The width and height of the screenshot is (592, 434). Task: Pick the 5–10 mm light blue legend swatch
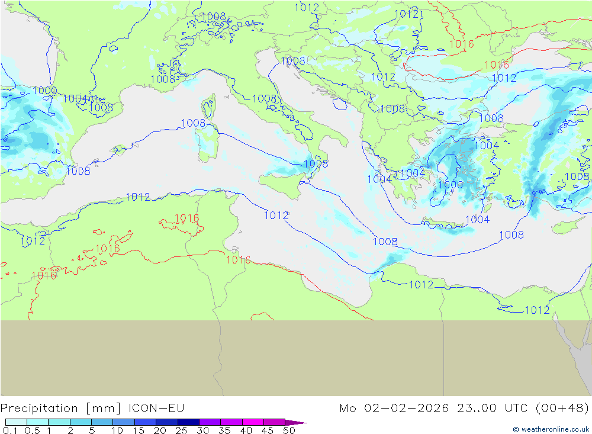click(102, 422)
